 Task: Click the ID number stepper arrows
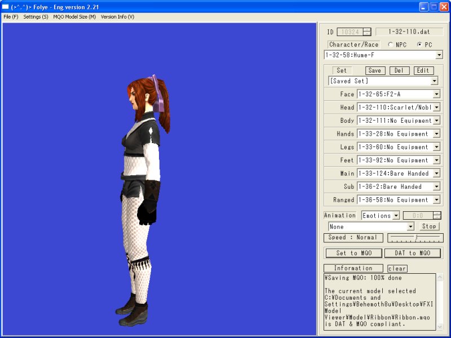point(367,32)
